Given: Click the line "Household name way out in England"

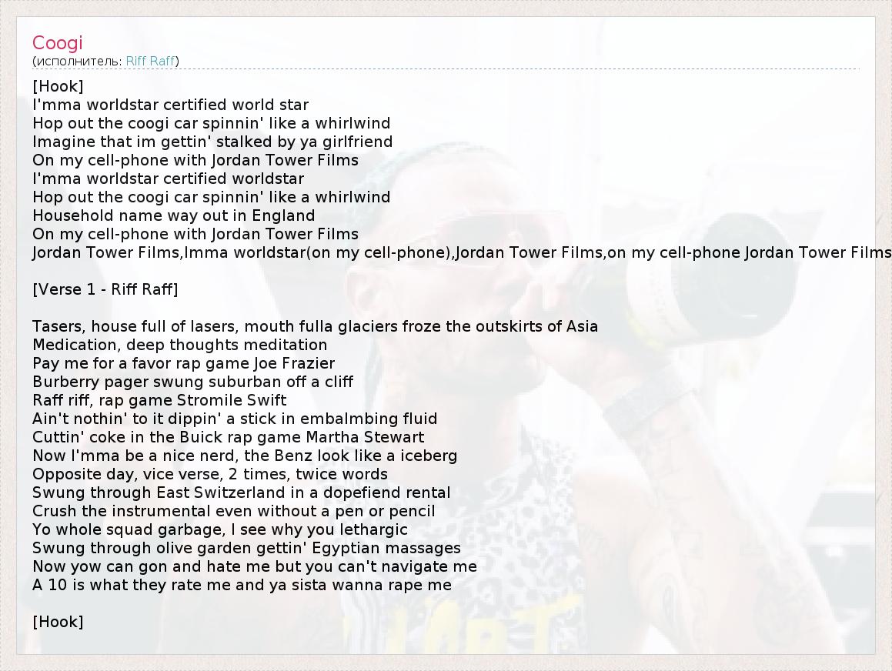Looking at the screenshot, I should pyautogui.click(x=173, y=215).
